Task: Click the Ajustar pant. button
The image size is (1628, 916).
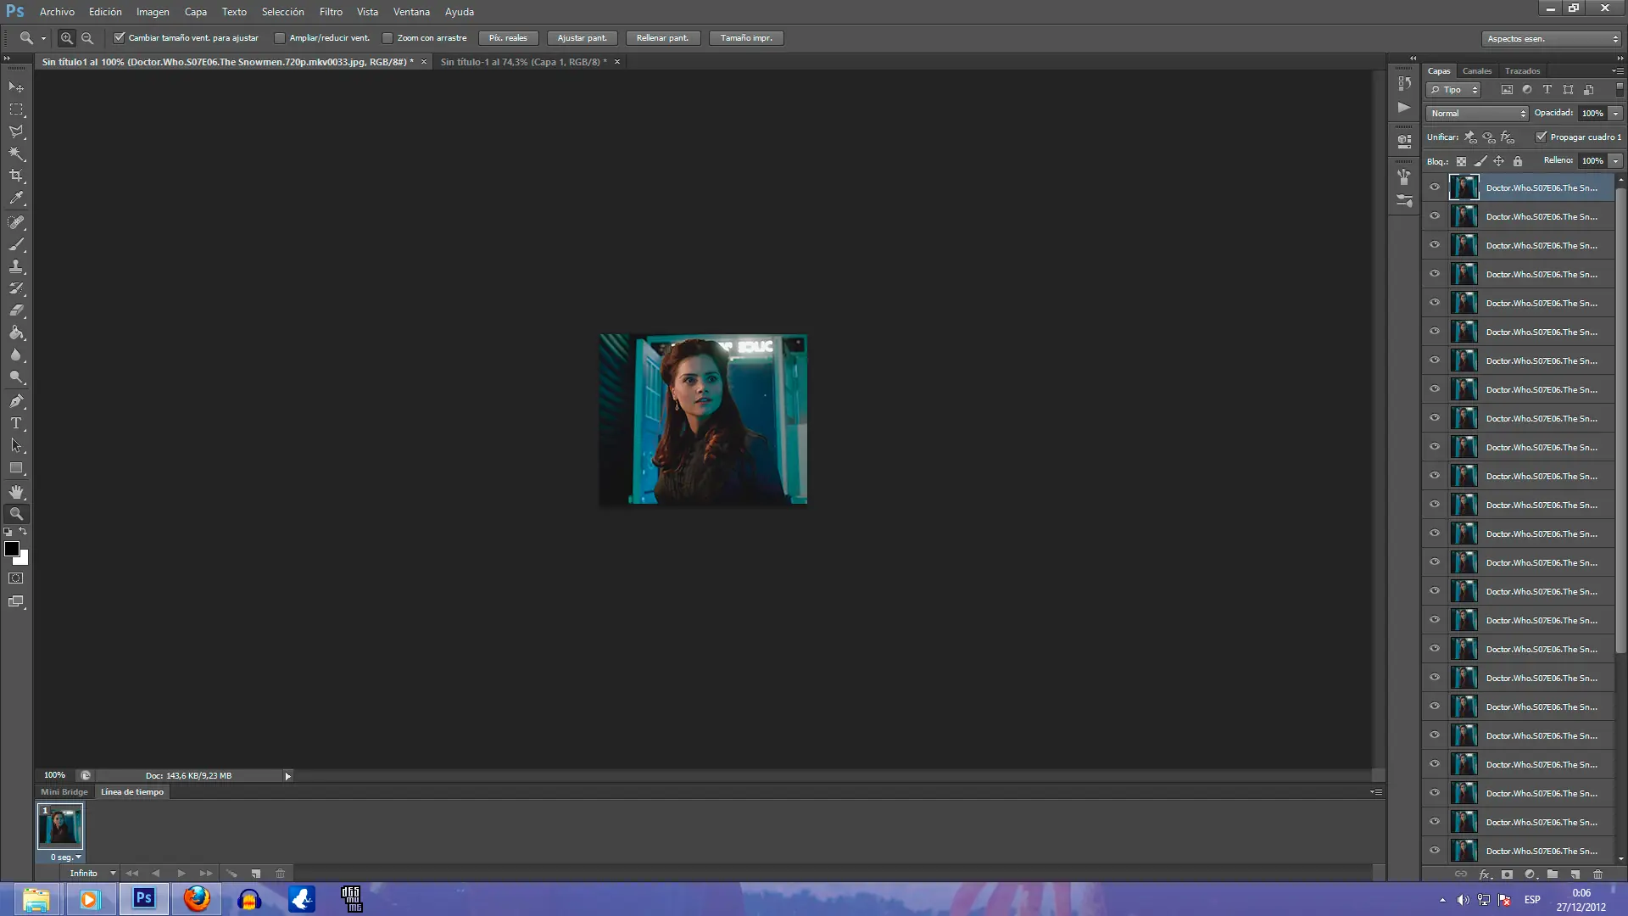Action: point(582,38)
